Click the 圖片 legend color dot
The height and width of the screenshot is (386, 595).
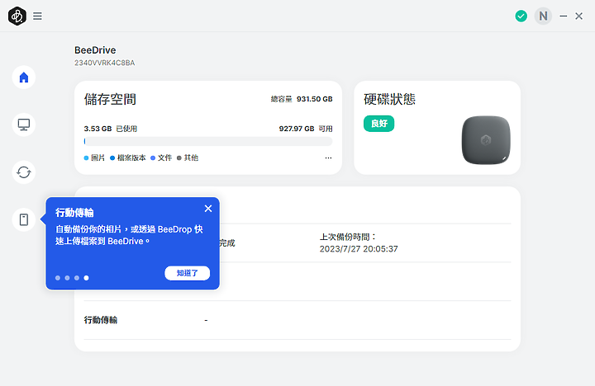point(86,158)
